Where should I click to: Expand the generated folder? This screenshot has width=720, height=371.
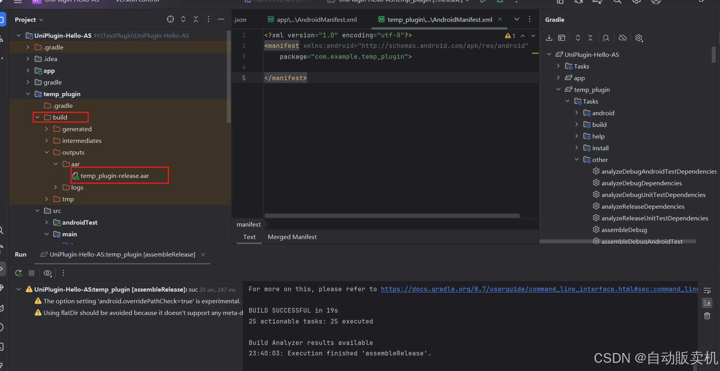click(47, 129)
